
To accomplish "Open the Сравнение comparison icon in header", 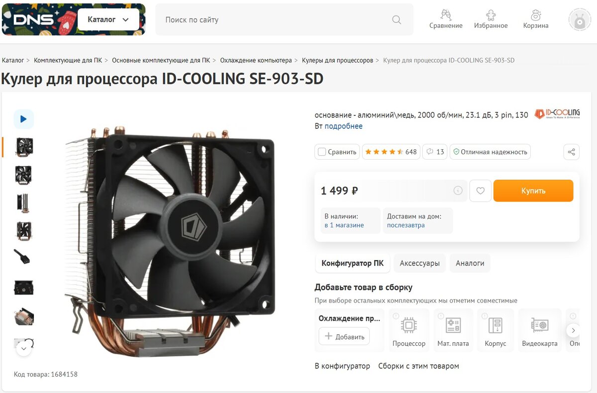I will click(x=446, y=19).
